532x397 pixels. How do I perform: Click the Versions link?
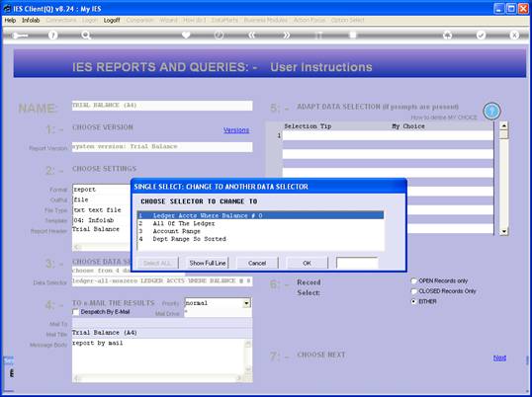click(x=236, y=130)
